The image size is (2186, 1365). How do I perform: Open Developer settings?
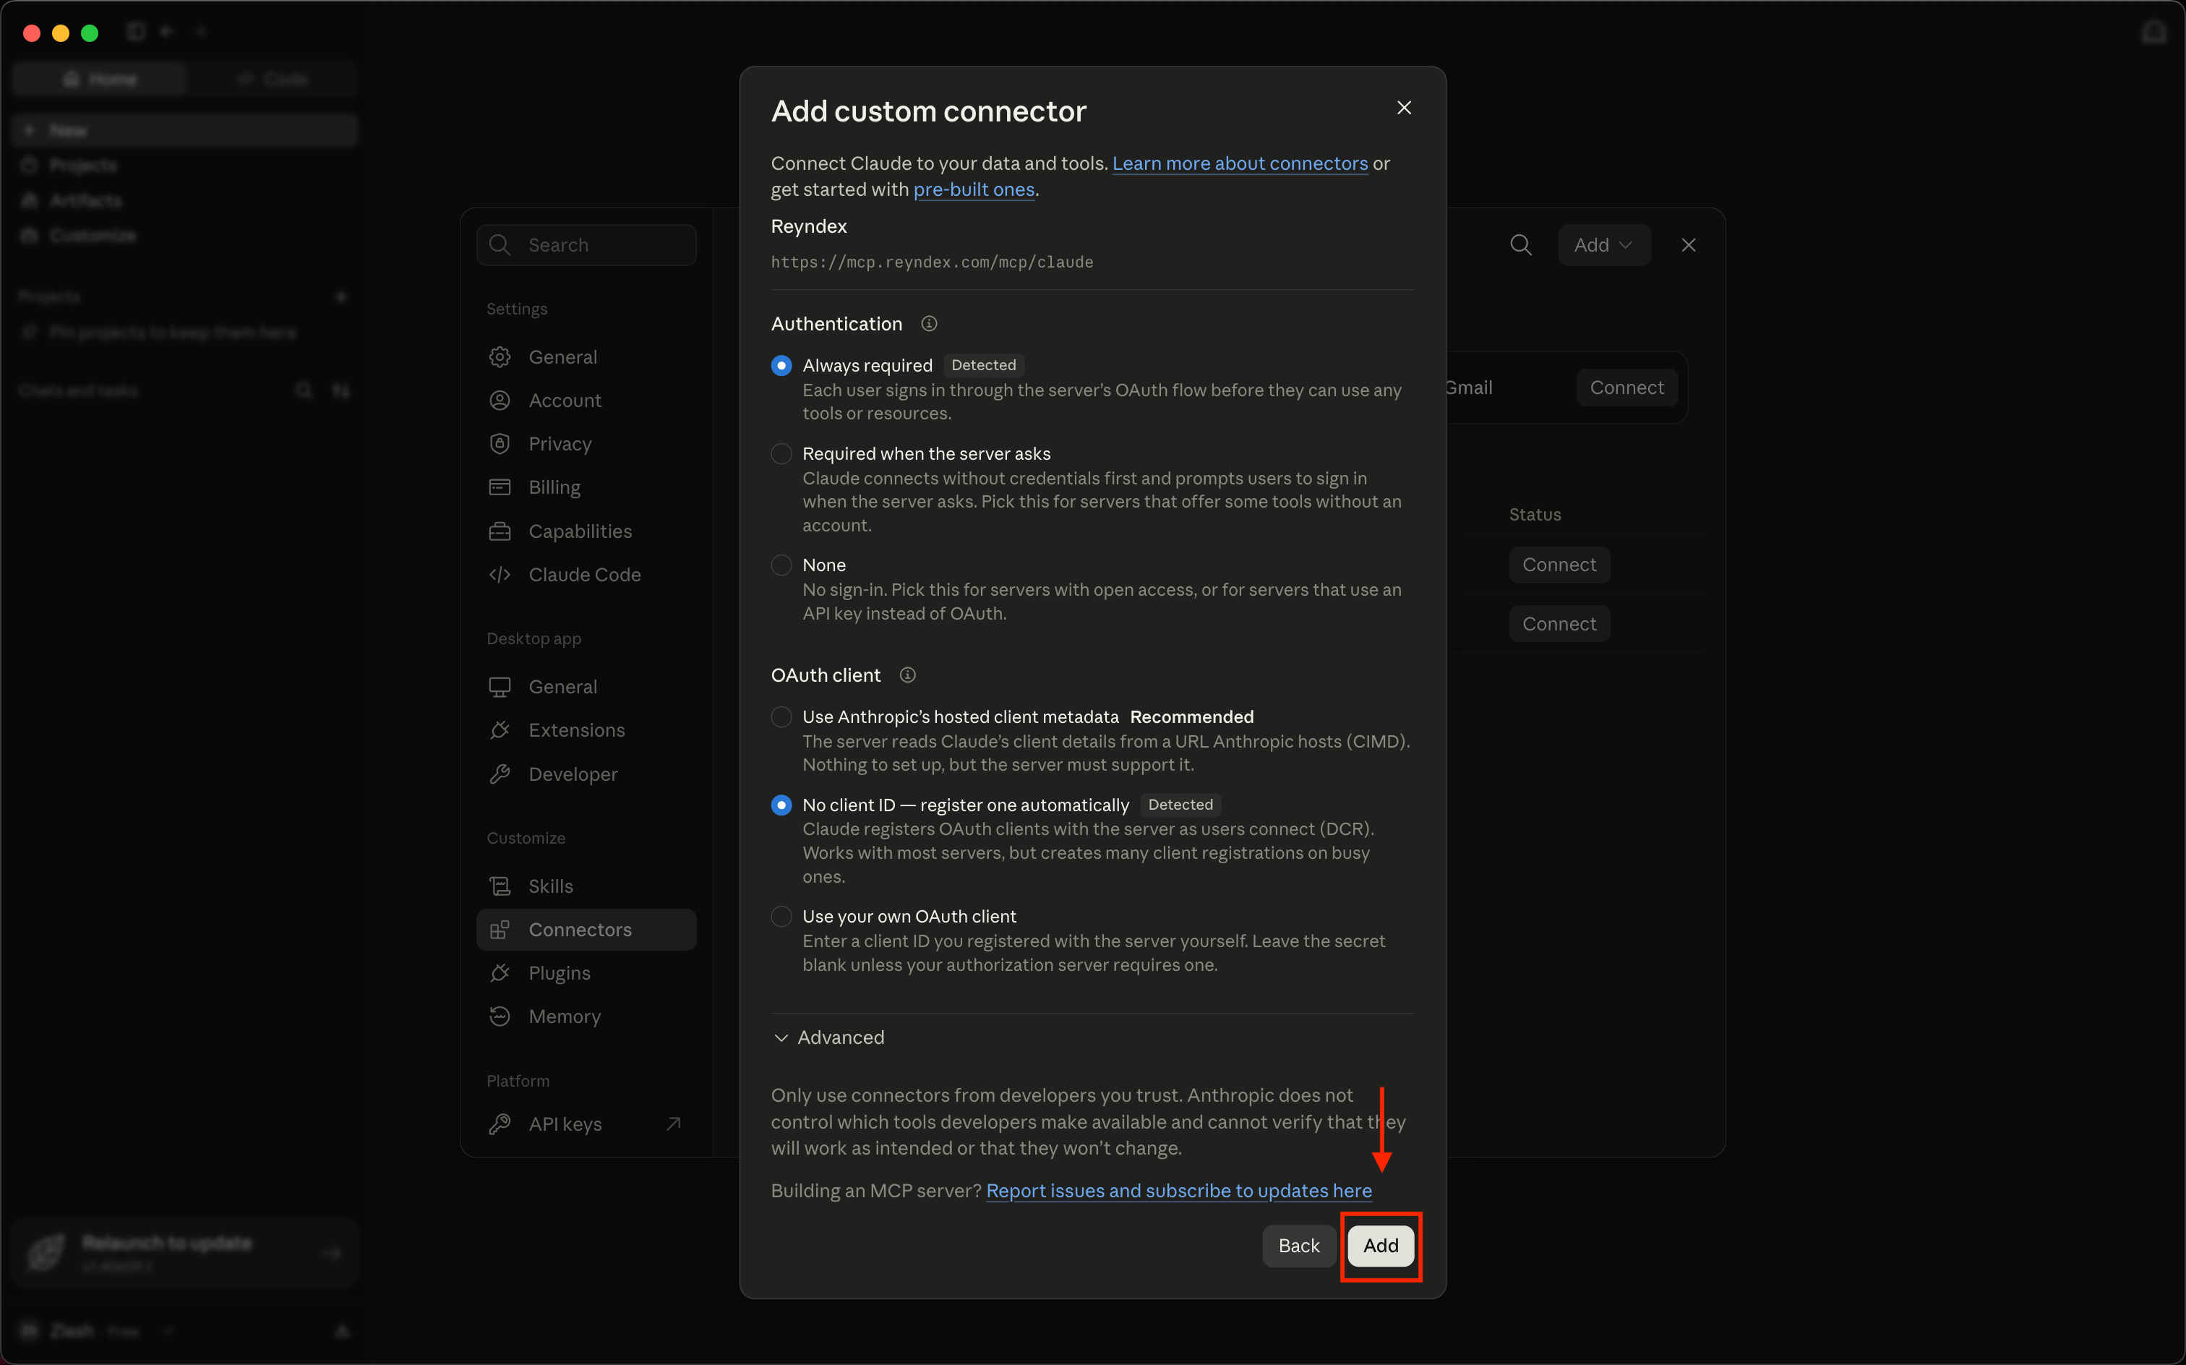click(x=587, y=774)
